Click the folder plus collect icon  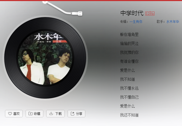(x=30, y=114)
